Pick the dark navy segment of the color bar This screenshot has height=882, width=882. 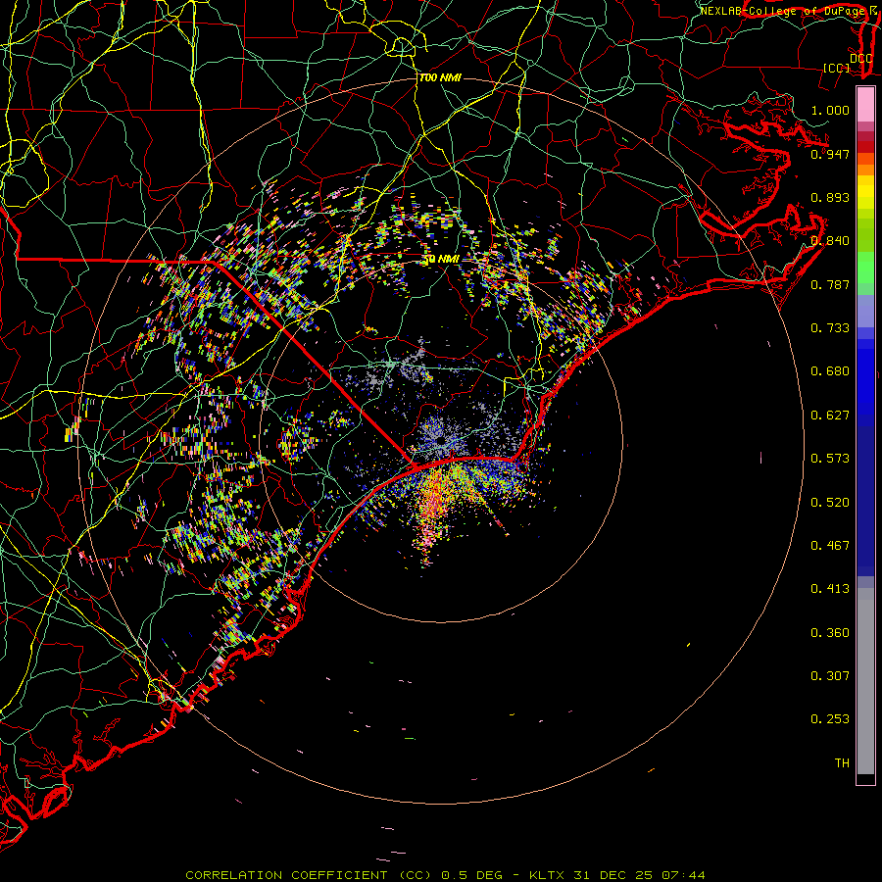pos(865,501)
